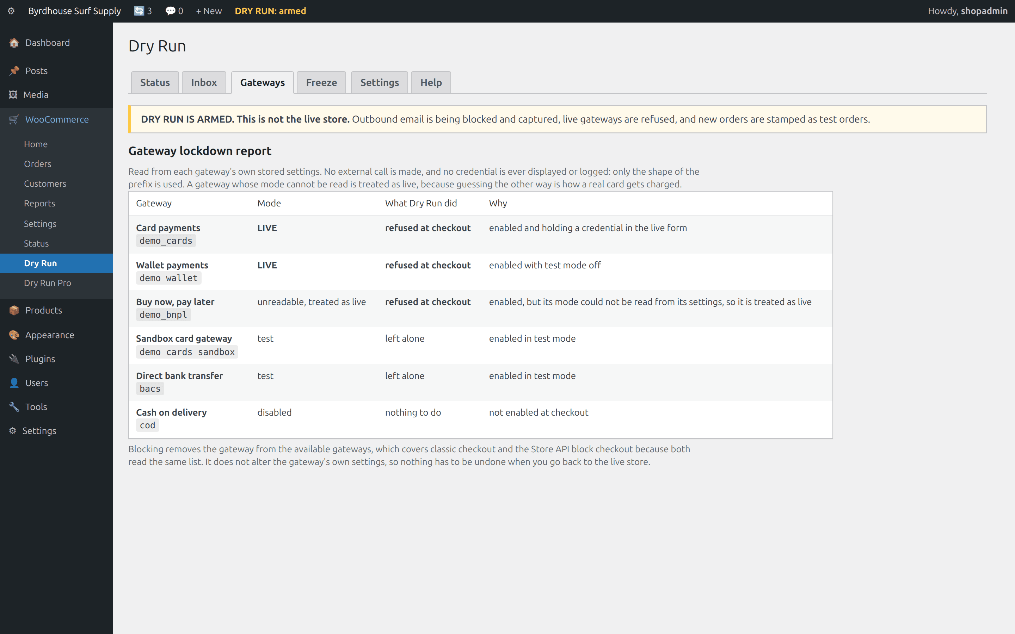Click the bacs code label

click(x=150, y=389)
